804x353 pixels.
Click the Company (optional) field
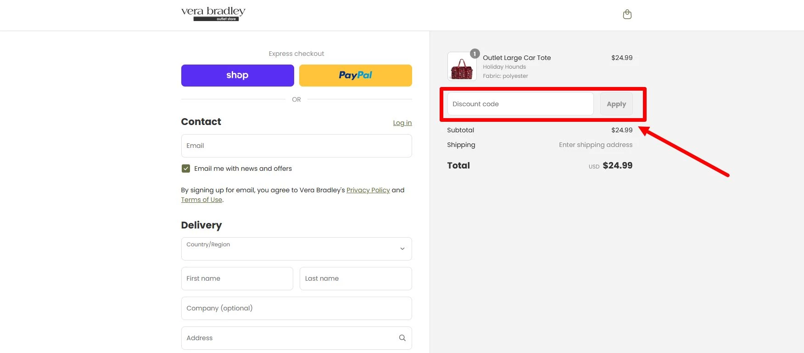[296, 308]
